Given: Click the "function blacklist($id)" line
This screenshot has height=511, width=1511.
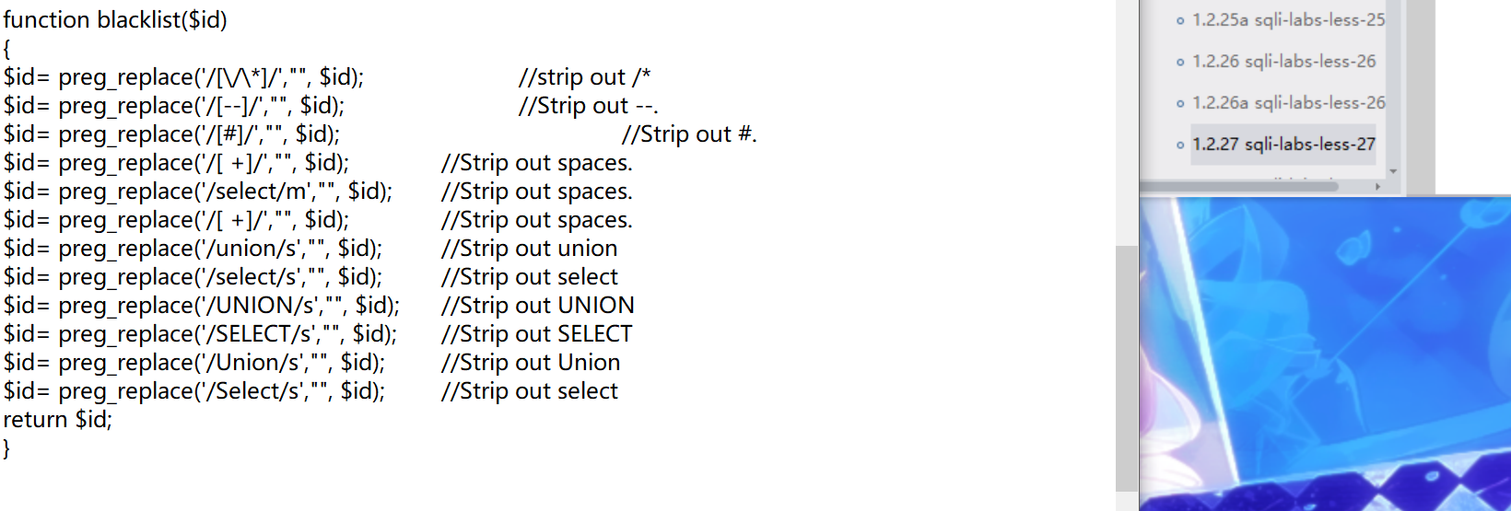Looking at the screenshot, I should 115,20.
